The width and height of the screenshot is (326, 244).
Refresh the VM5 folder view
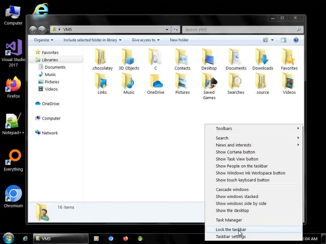pyautogui.click(x=176, y=30)
